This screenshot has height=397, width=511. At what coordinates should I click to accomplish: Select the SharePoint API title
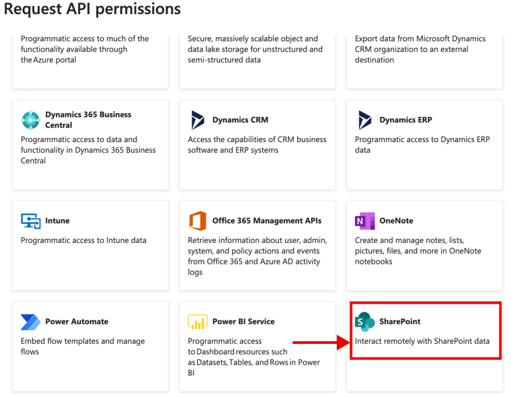pos(400,322)
